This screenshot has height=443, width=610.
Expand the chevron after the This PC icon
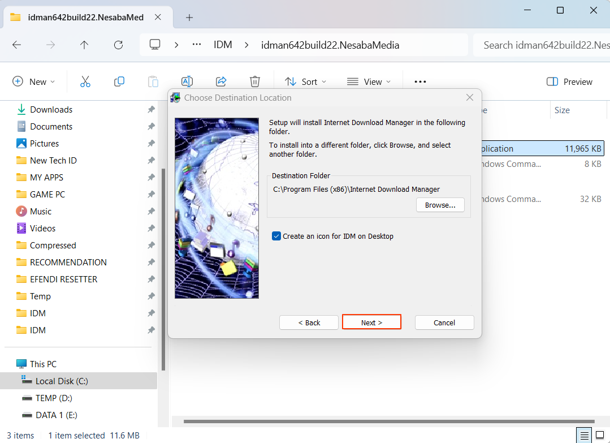coord(176,45)
